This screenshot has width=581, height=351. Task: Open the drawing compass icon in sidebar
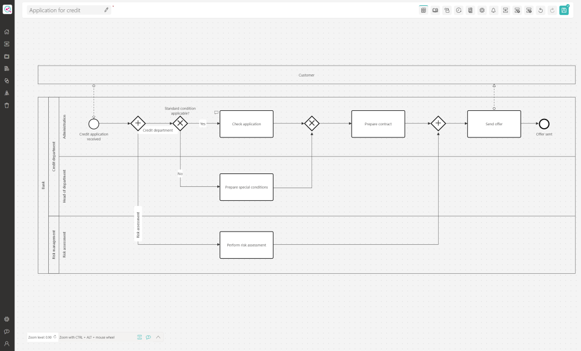(6, 93)
